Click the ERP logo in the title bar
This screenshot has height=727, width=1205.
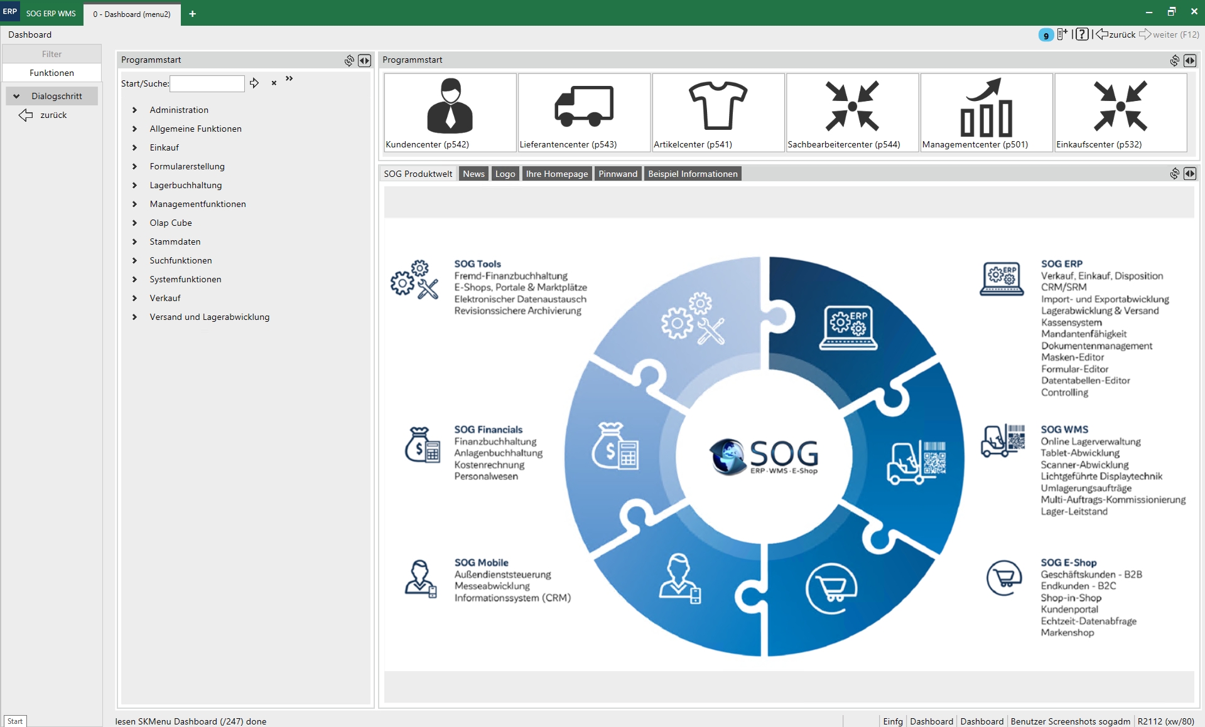(x=10, y=12)
